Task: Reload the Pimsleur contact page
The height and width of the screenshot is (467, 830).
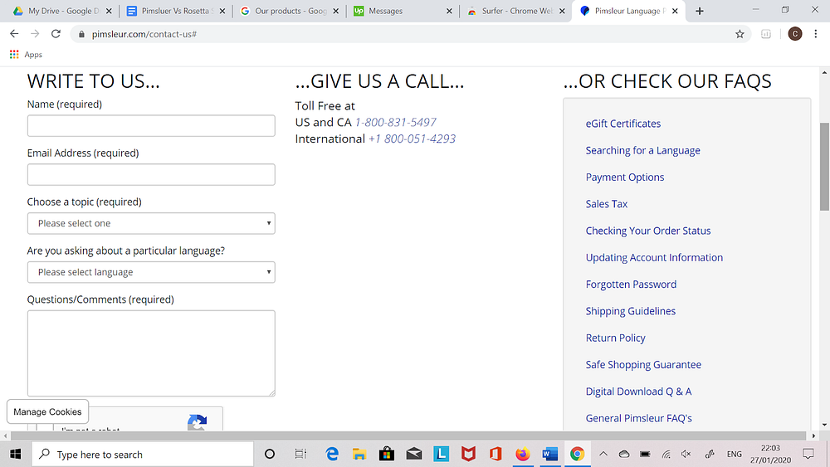Action: (56, 34)
